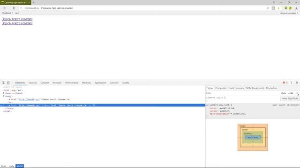Switch to the Audits tab
This screenshot has height=168, width=300.
point(126,83)
